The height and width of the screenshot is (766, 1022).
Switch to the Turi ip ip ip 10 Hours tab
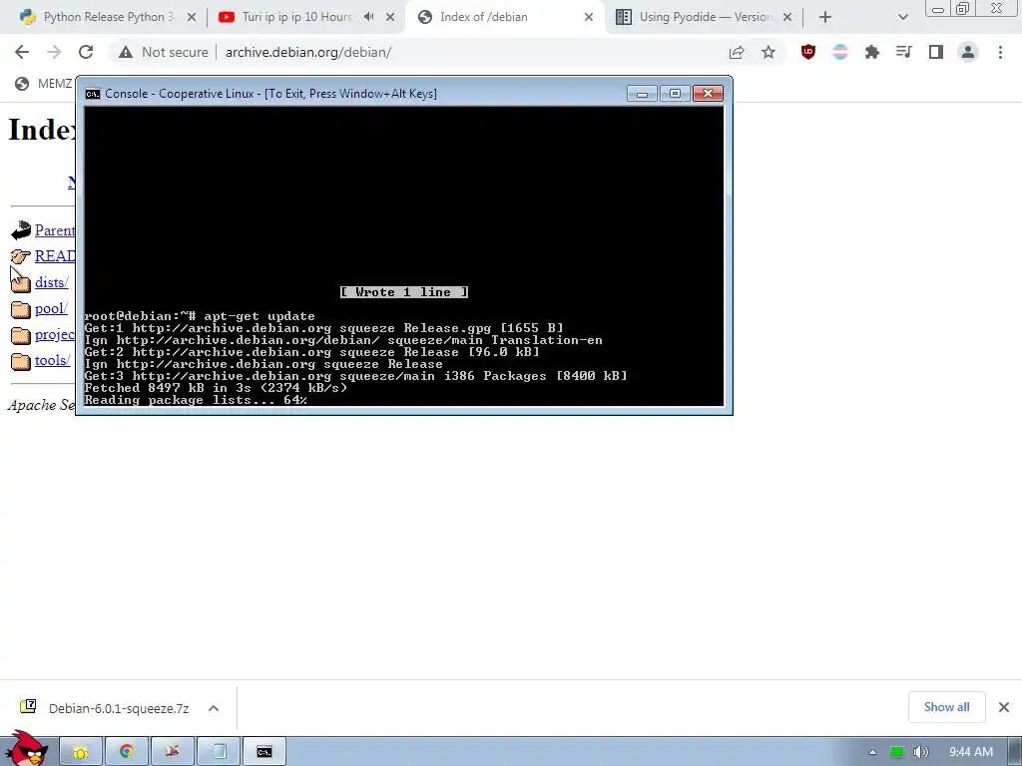coord(296,17)
